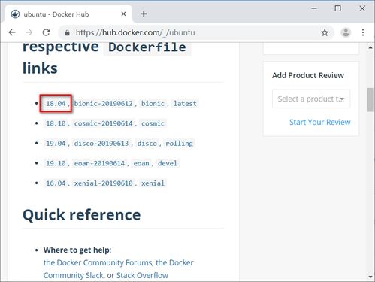Open the 16.04 tag link
375x282 pixels.
click(x=56, y=183)
